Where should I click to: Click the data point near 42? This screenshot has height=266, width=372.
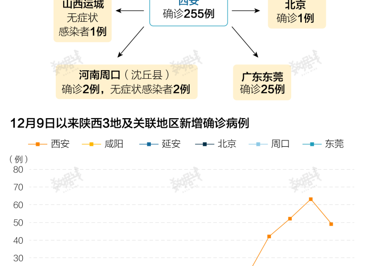tap(269, 236)
